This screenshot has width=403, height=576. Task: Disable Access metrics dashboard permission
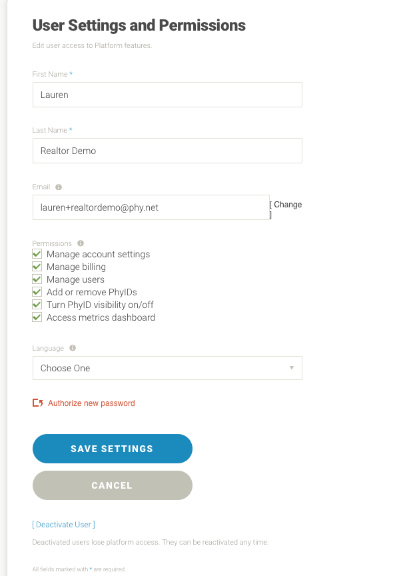click(x=37, y=317)
